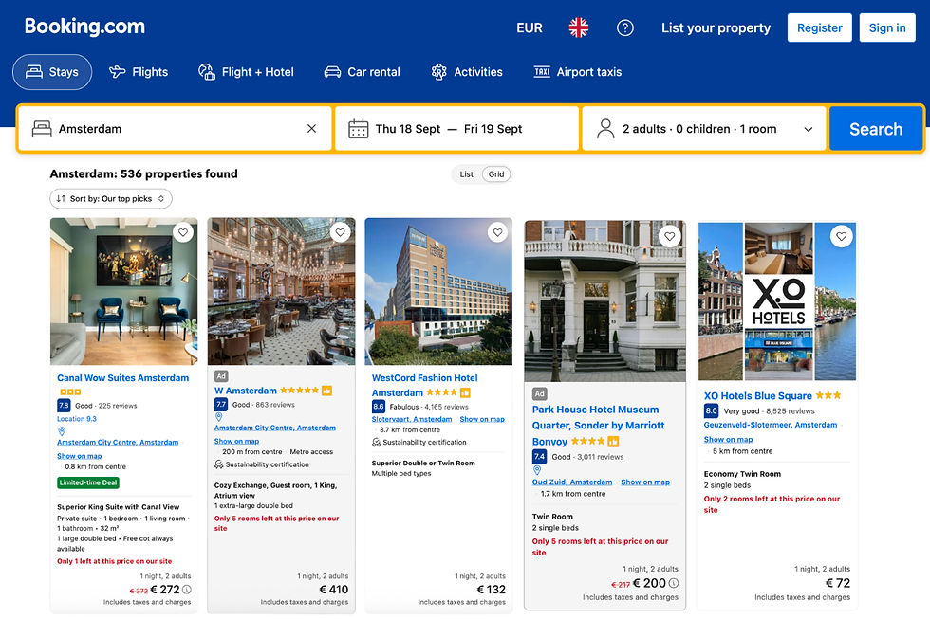Switch to Grid view

click(x=495, y=174)
